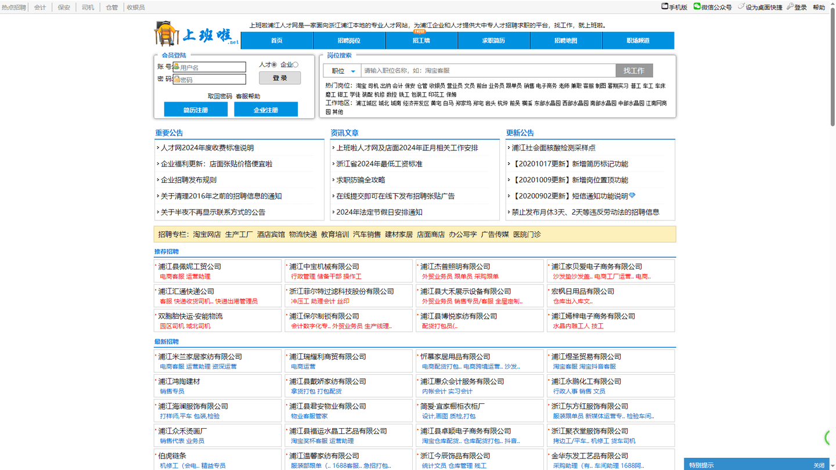
Task: Click hot keyword 会计 in top-left bar
Action: pyautogui.click(x=40, y=8)
